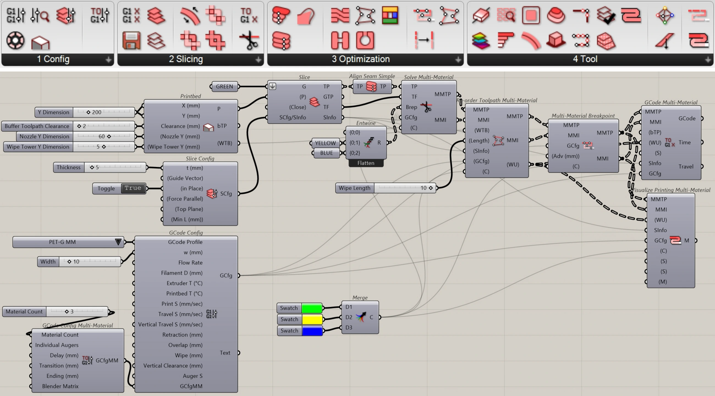Click the colored node diamond icon in Tool
Viewport: 715px width, 396px height.
click(665, 15)
